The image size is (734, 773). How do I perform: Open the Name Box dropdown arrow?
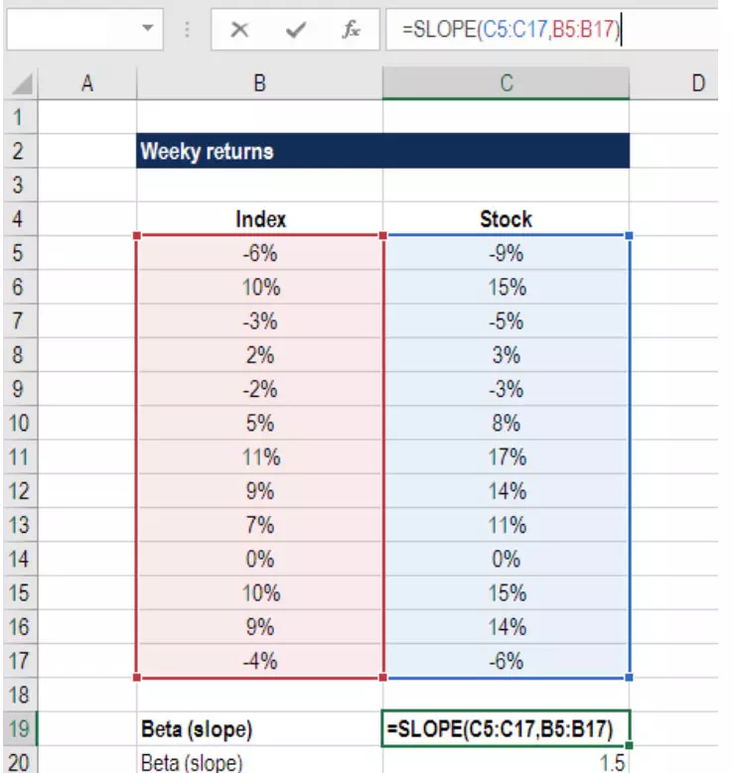coord(147,28)
